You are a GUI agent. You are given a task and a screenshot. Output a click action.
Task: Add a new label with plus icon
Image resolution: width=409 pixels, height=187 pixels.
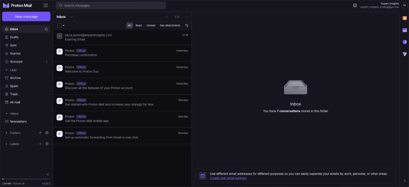coord(40,144)
